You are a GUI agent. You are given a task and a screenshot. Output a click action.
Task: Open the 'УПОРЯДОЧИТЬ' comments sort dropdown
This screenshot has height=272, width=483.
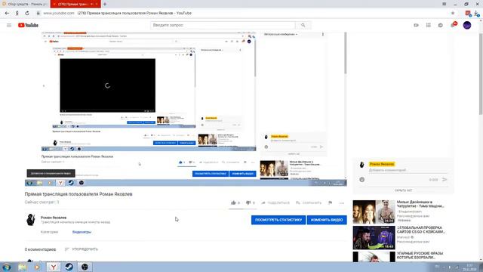[x=82, y=249]
